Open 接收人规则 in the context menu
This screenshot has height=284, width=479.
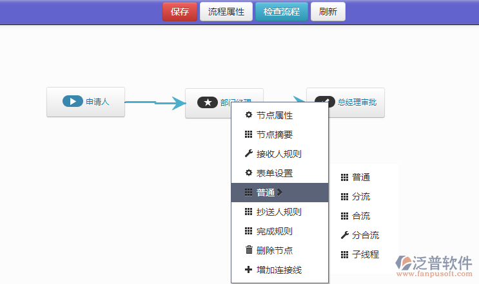(x=280, y=154)
